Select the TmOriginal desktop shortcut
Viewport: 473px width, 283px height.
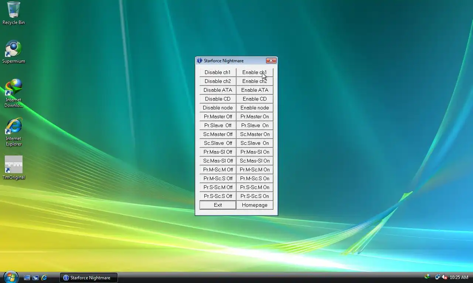[x=14, y=168]
